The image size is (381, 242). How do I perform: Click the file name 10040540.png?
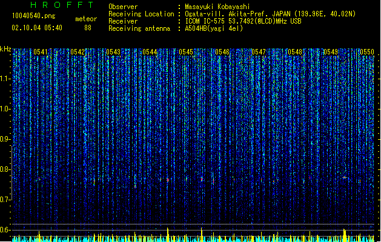(33, 16)
